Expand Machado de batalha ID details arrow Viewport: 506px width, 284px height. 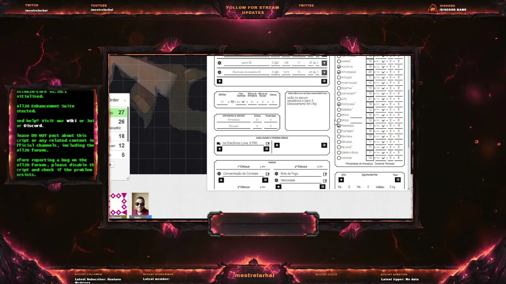(x=325, y=73)
